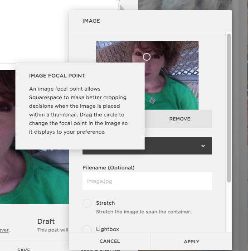Image resolution: width=248 pixels, height=251 pixels.
Task: Select the Stretch radio option
Action: point(87,203)
